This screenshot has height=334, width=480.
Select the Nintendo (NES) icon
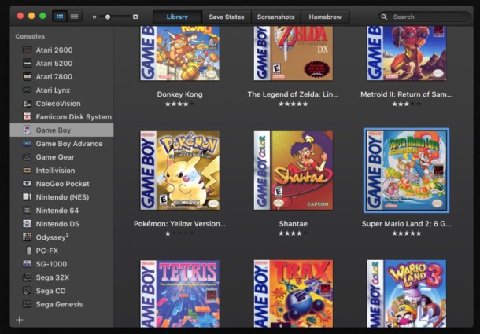(x=27, y=197)
